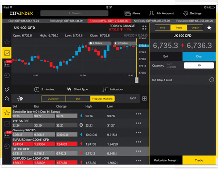Viewport: 218px width, 169px height.
Task: Open My Account profile icon
Action: 151,14
